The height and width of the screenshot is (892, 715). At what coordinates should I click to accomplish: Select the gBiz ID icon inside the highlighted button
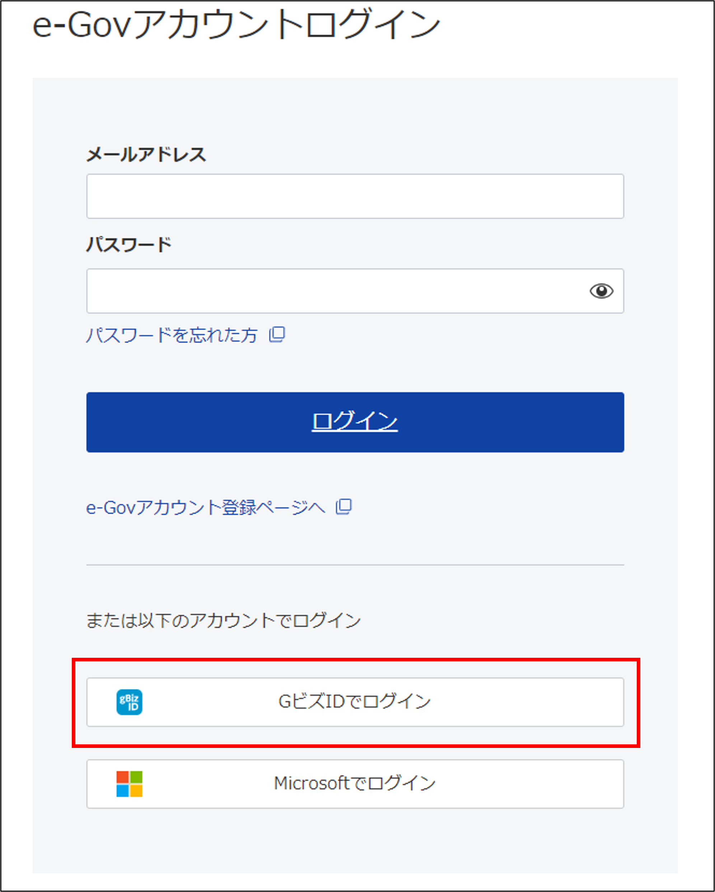tap(129, 702)
